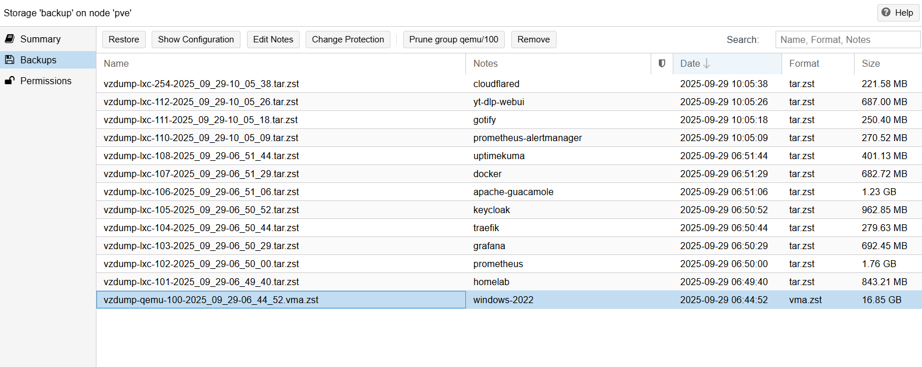This screenshot has height=367, width=922.
Task: Click the Summary book icon
Action: (x=9, y=39)
